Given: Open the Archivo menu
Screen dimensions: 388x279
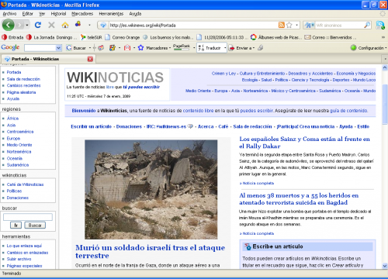Looking at the screenshot, I should [9, 14].
